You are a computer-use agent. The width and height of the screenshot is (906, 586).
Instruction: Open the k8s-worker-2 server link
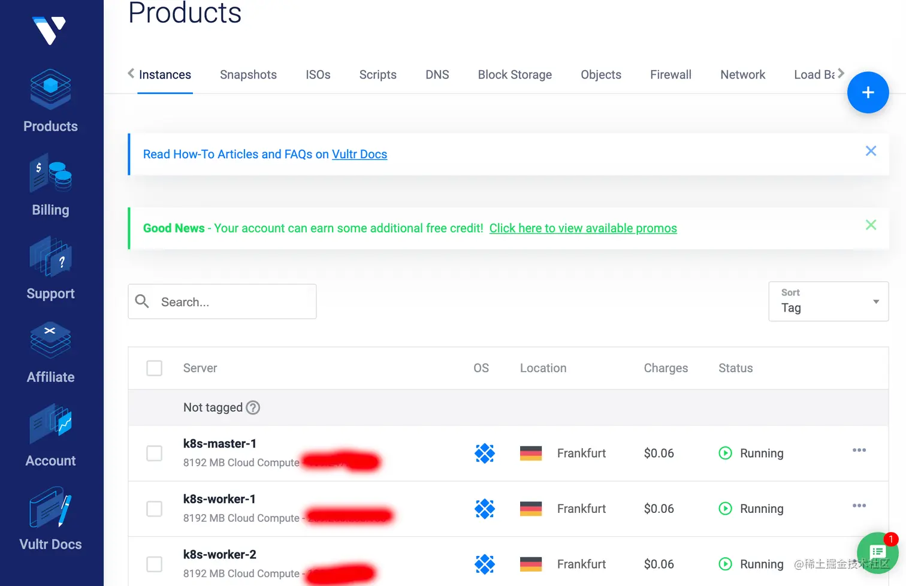[220, 554]
